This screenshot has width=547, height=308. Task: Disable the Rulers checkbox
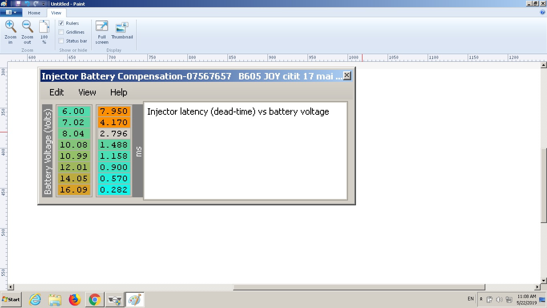(61, 23)
